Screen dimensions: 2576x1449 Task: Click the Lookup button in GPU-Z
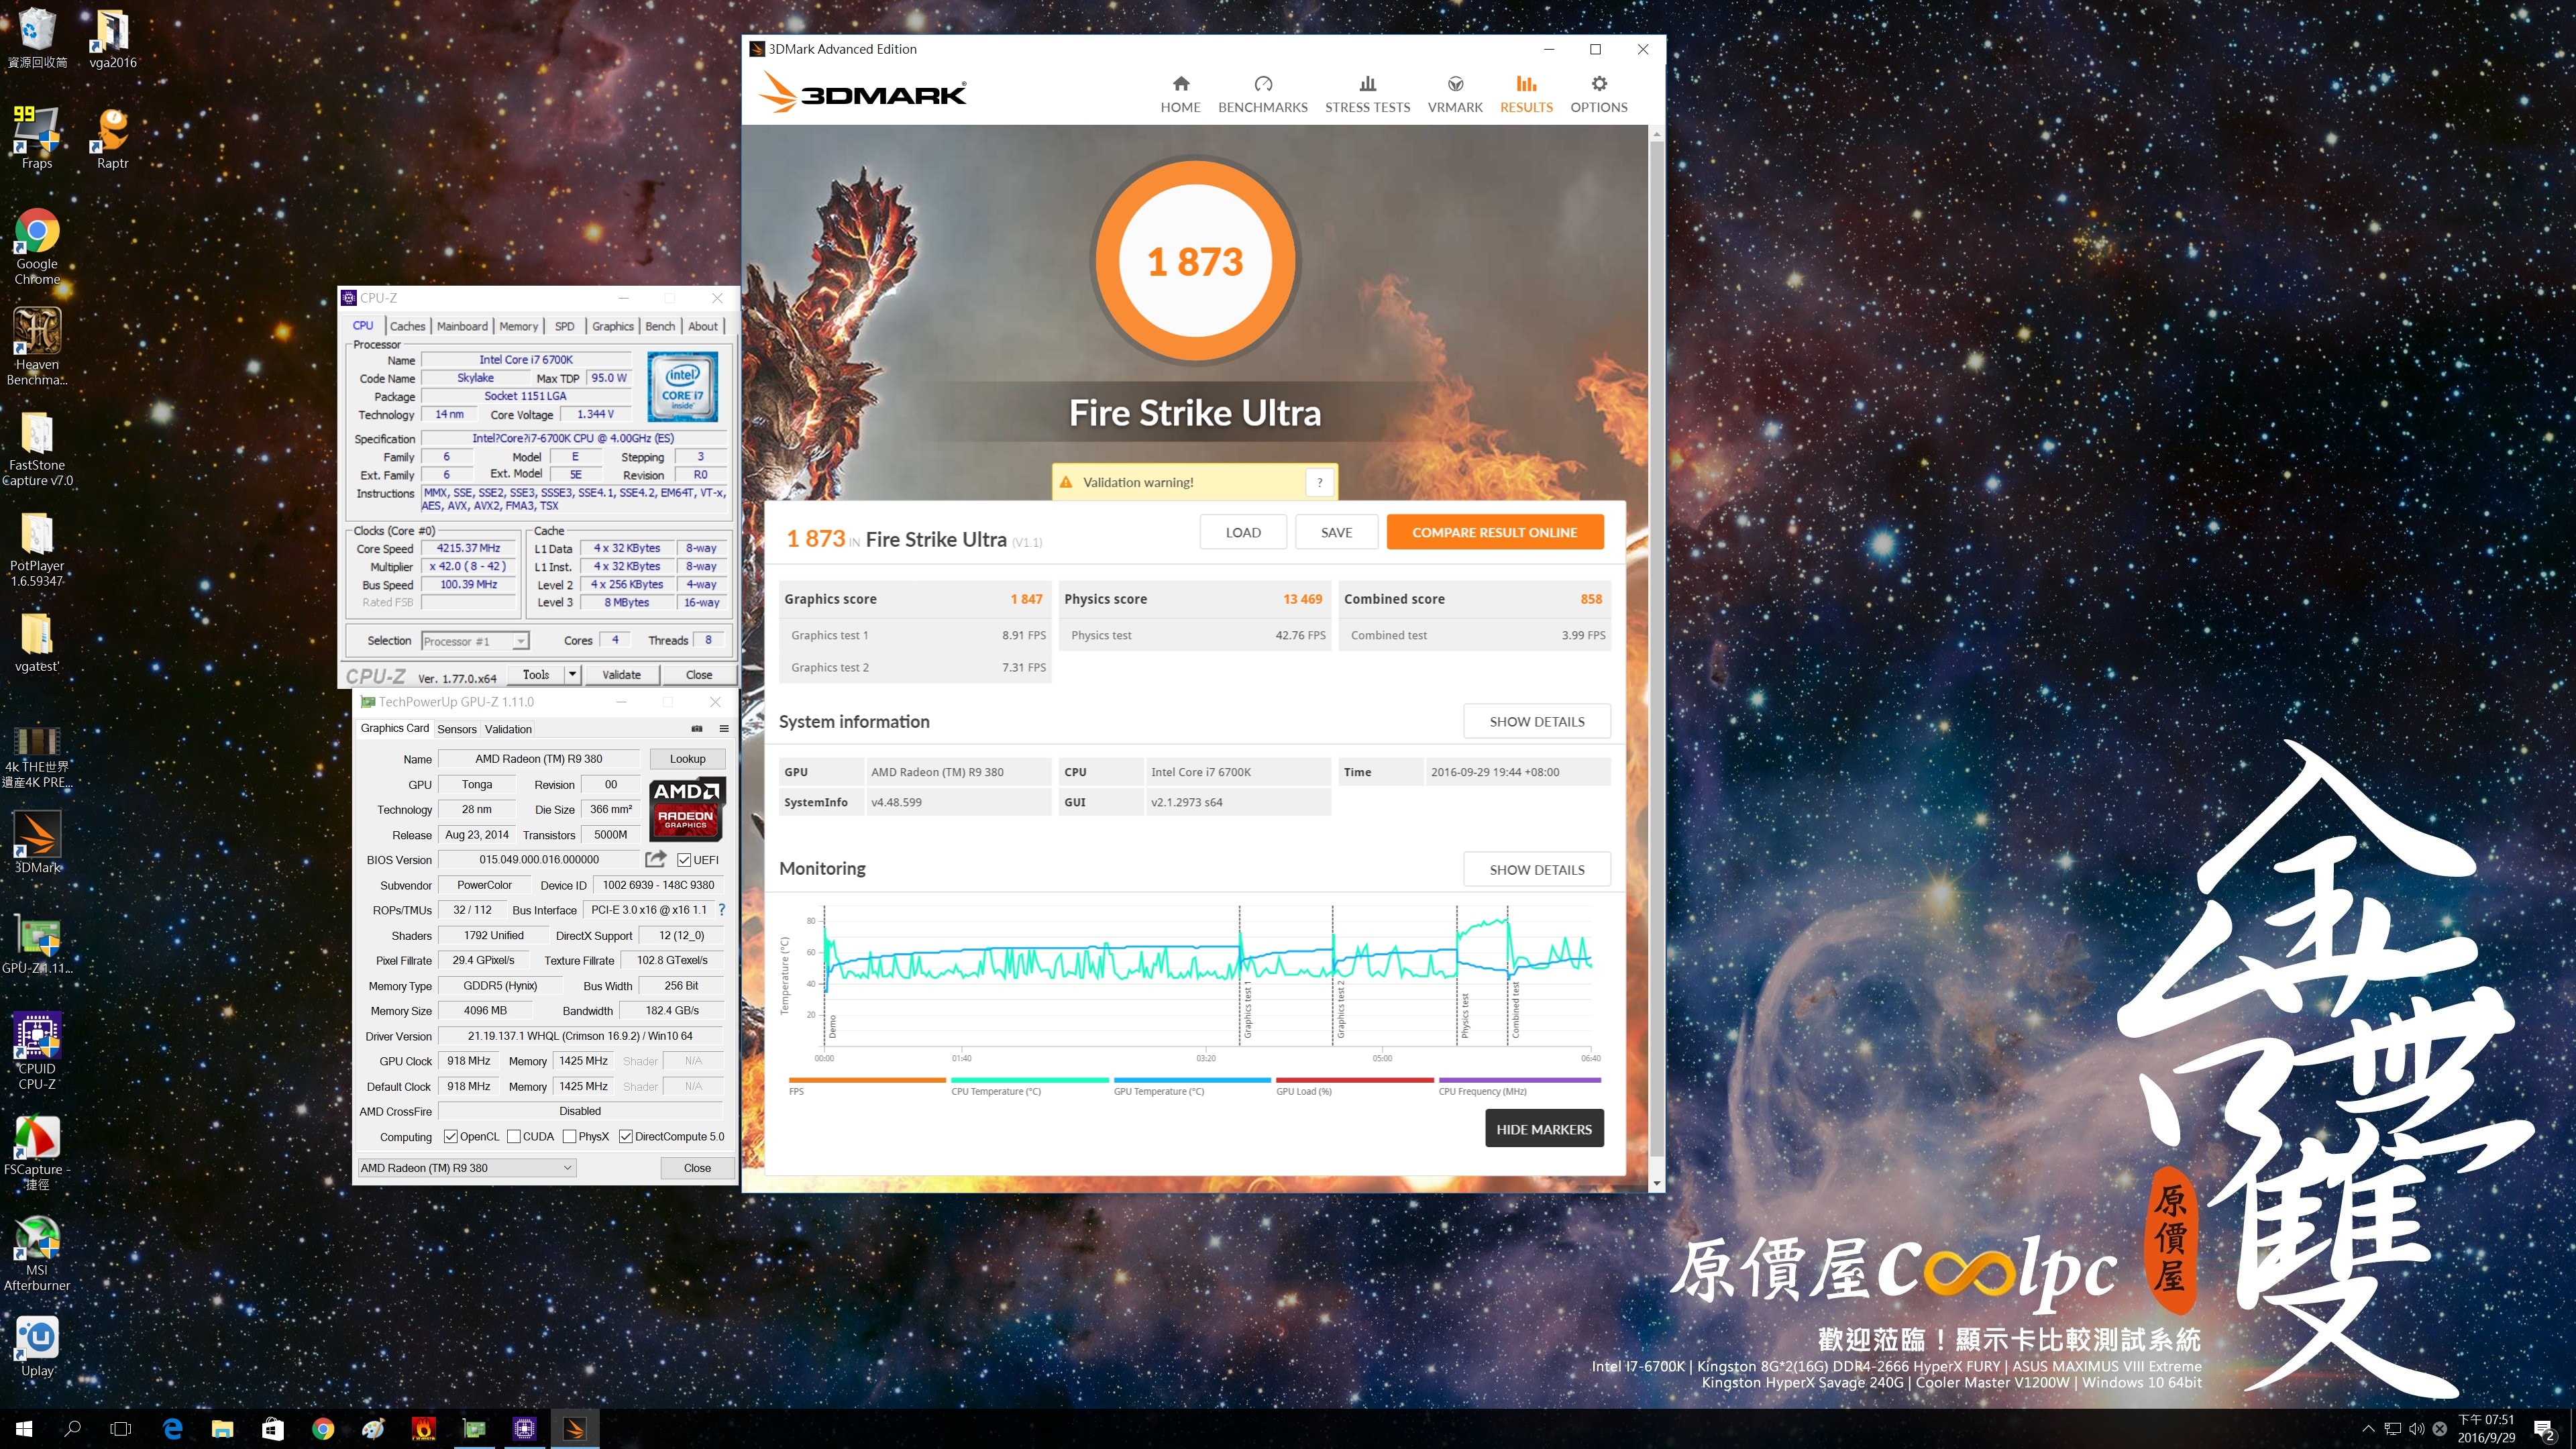[x=687, y=758]
